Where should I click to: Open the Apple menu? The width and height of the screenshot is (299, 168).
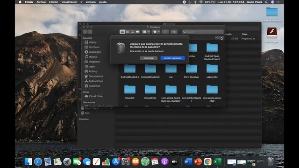[x=20, y=2]
